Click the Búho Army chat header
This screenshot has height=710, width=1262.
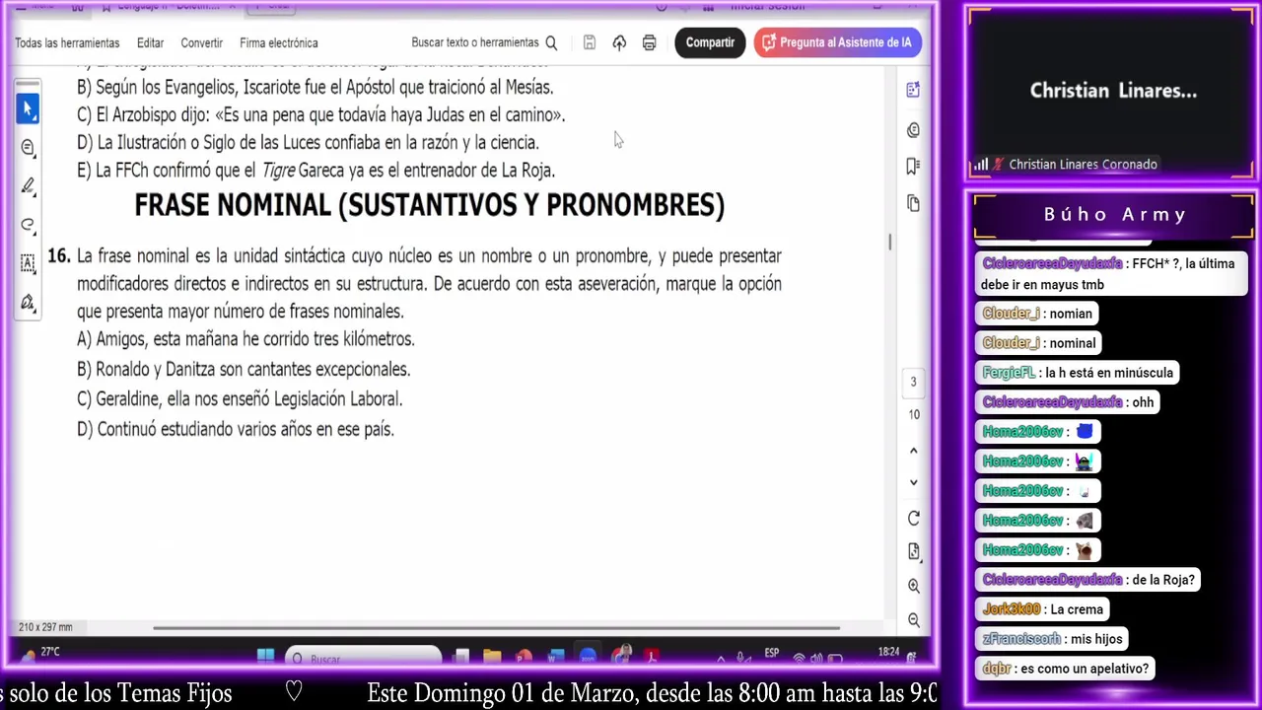click(1114, 214)
